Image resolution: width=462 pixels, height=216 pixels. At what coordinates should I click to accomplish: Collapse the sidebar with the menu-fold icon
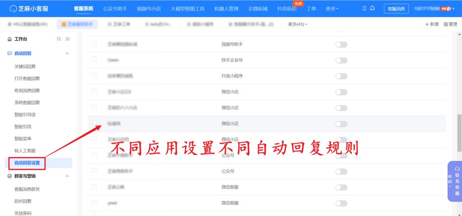(x=68, y=39)
